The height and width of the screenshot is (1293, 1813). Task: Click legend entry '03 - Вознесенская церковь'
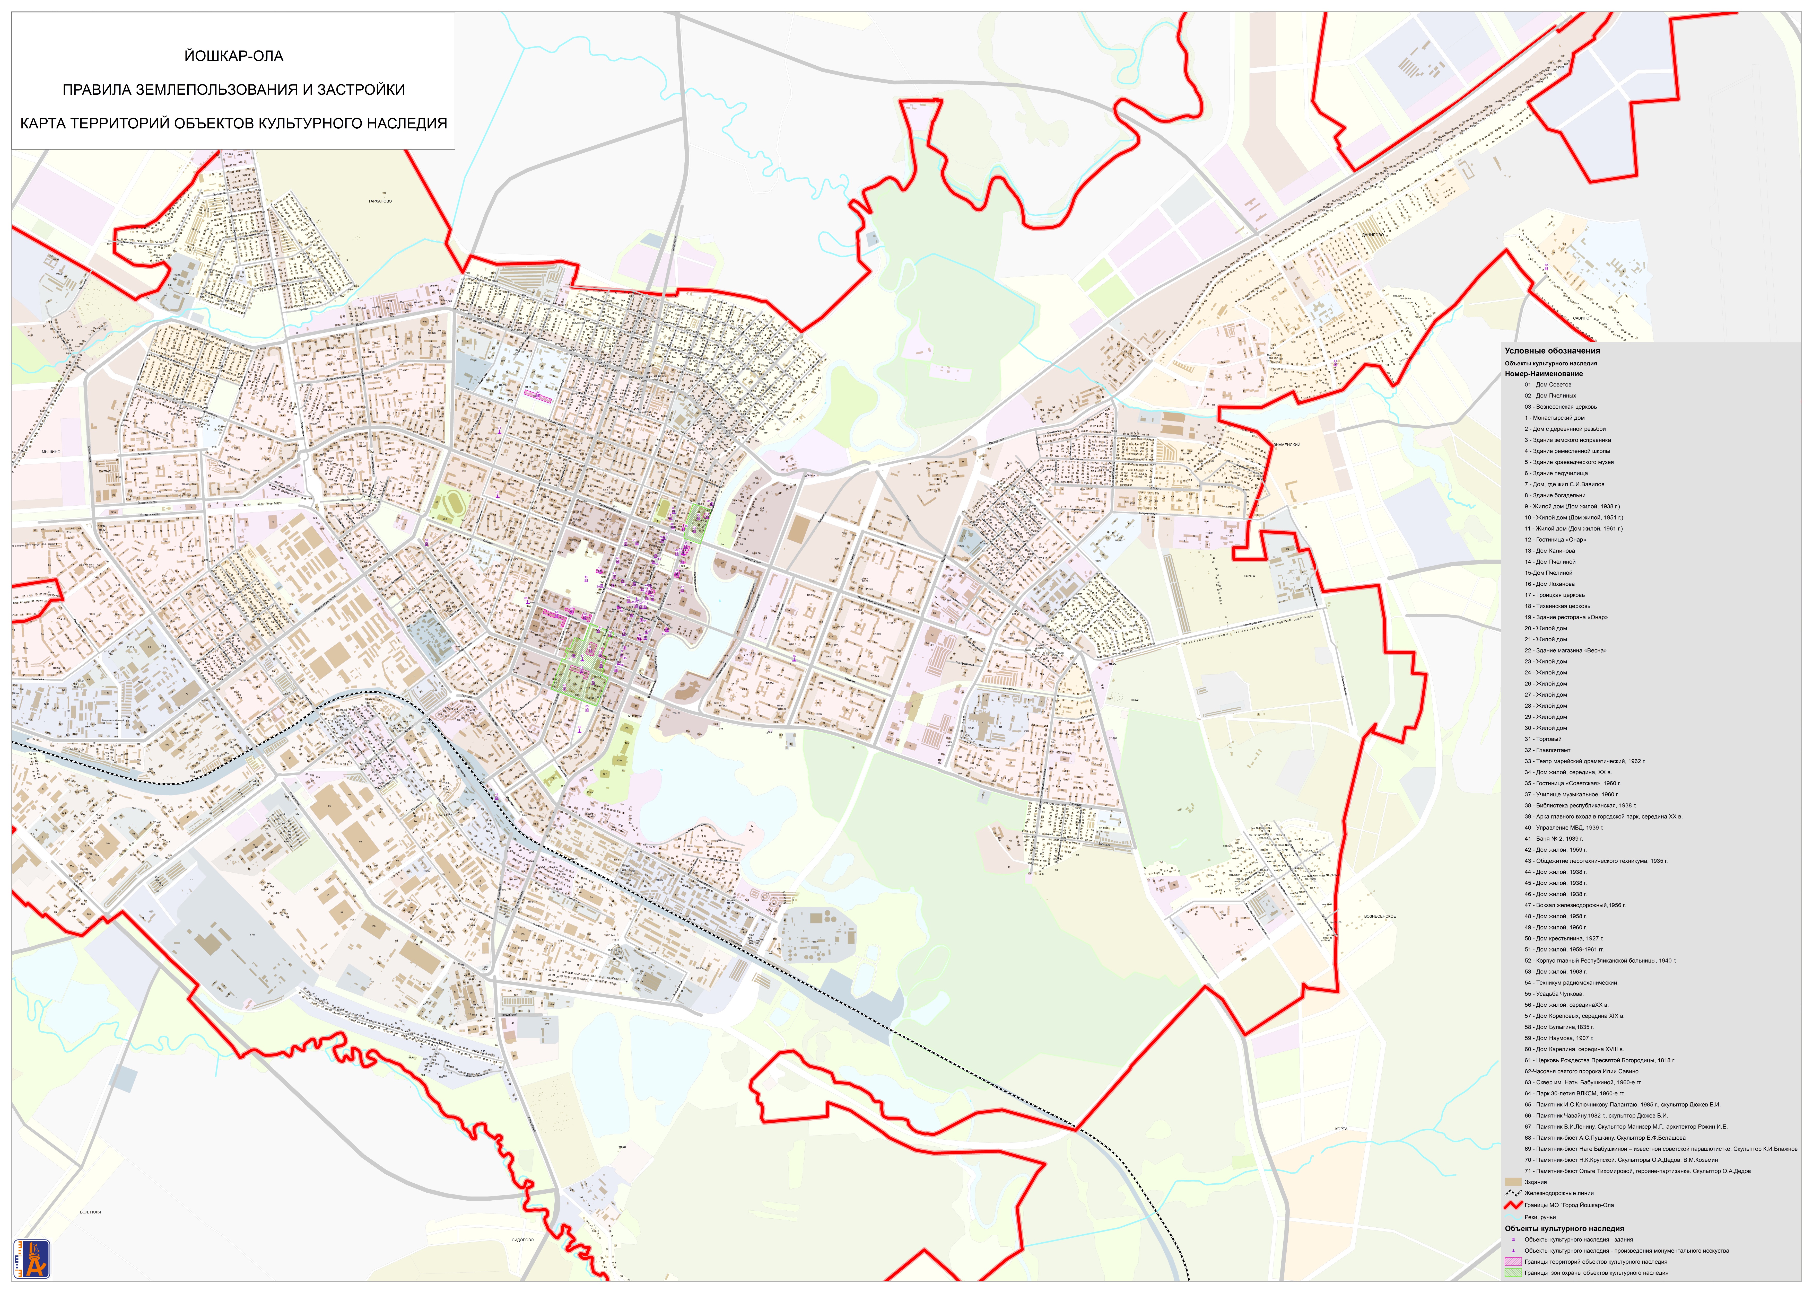coord(1561,407)
